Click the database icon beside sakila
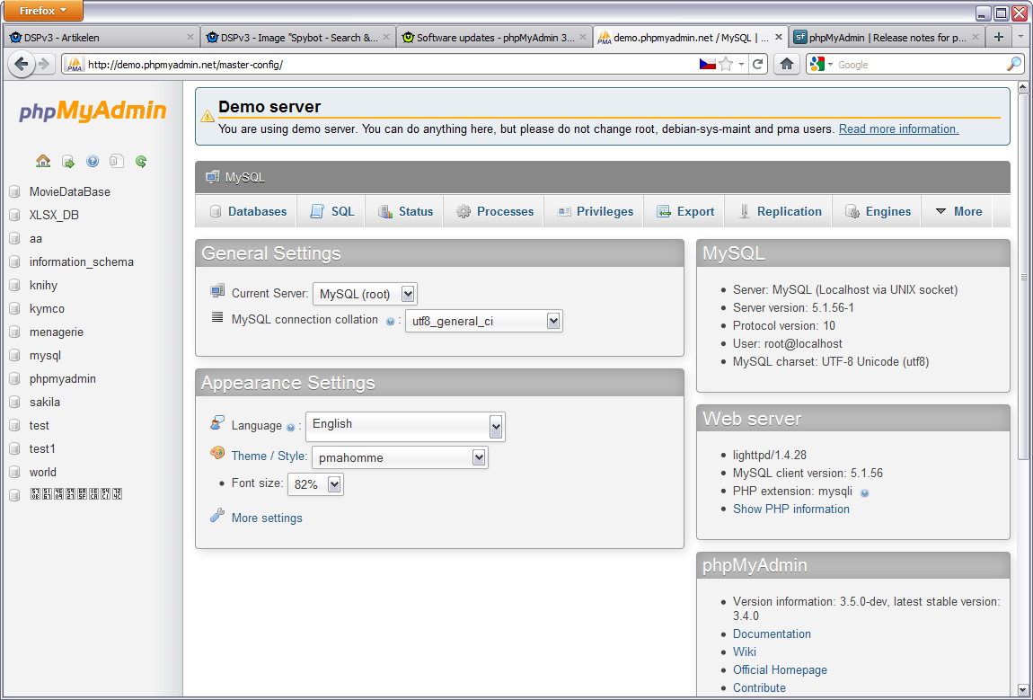This screenshot has width=1033, height=700. coord(14,402)
